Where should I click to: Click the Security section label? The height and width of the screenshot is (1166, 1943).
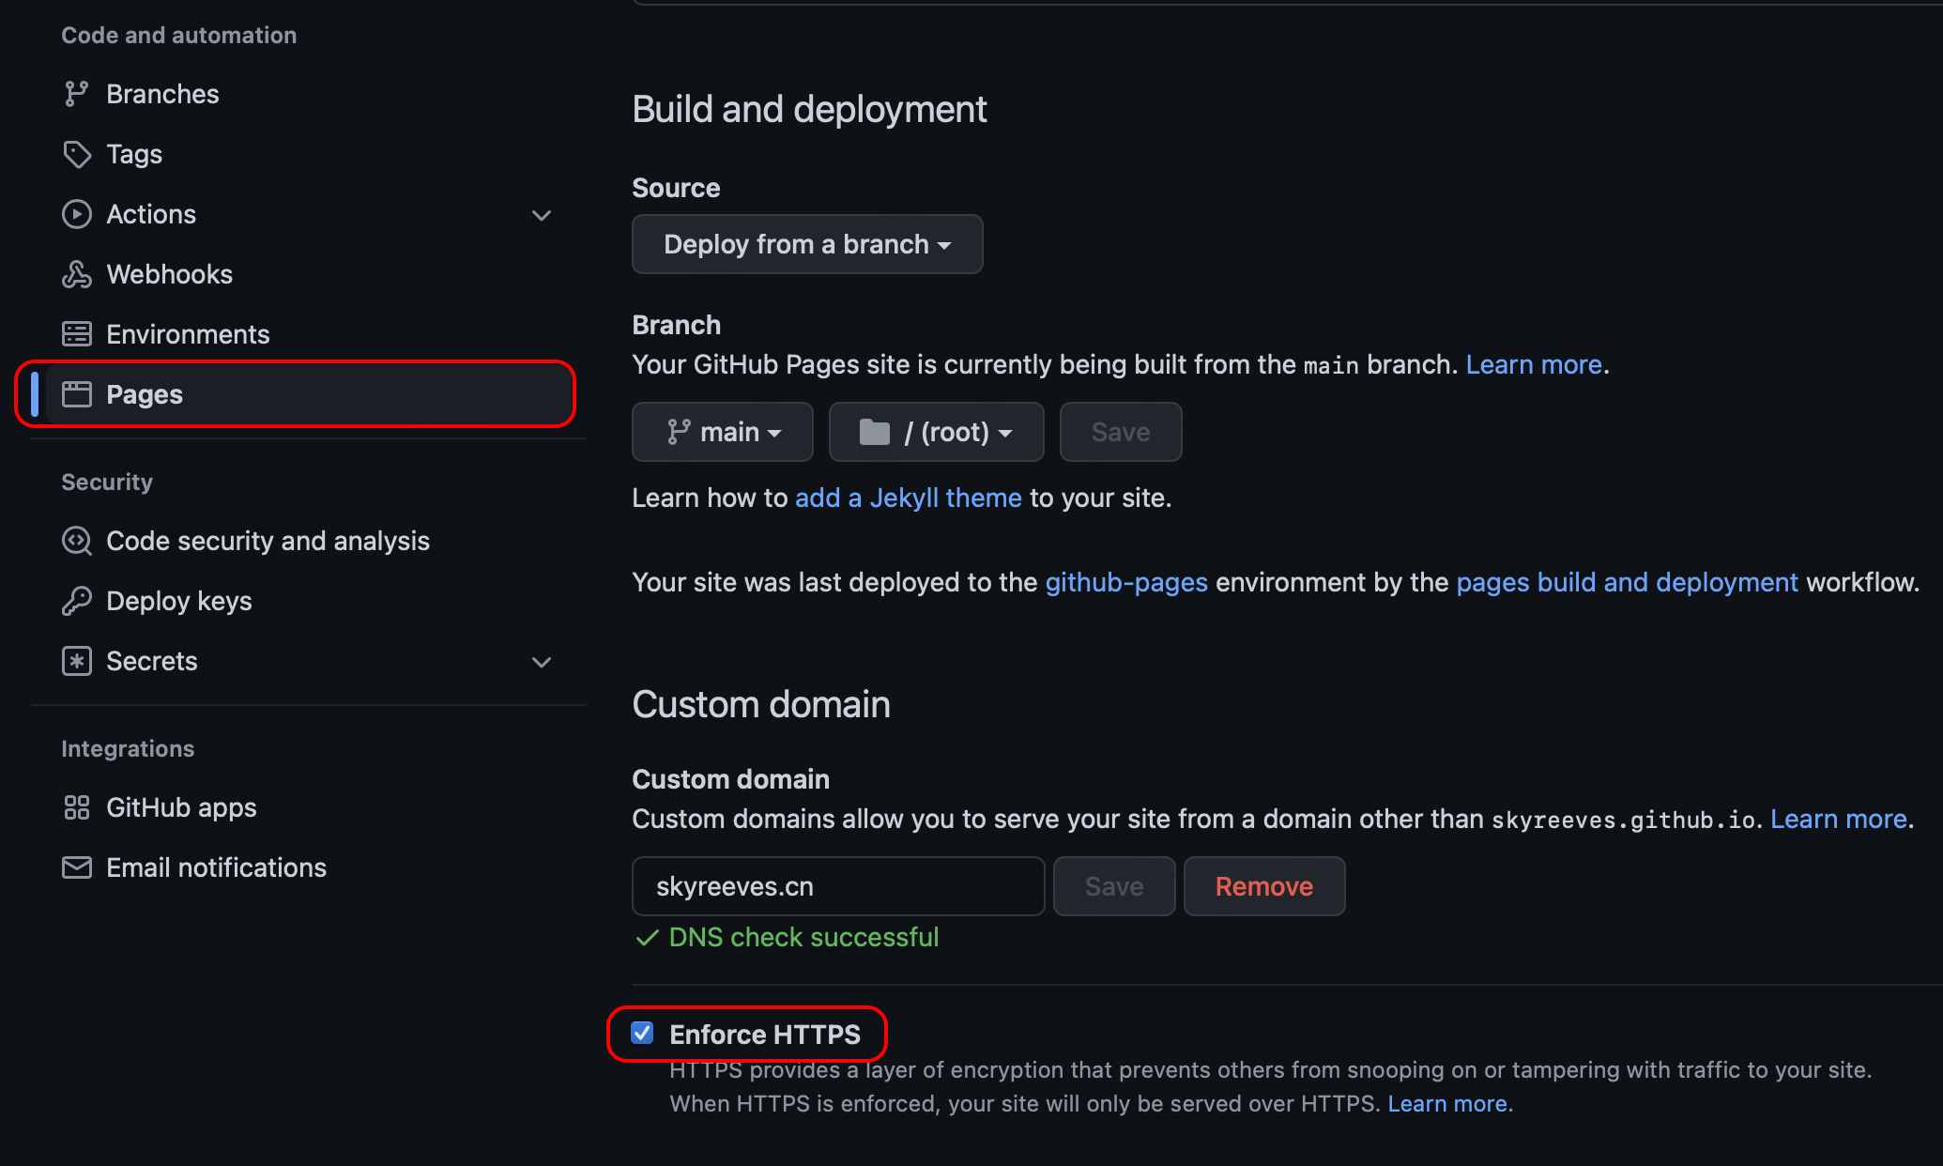[x=107, y=482]
